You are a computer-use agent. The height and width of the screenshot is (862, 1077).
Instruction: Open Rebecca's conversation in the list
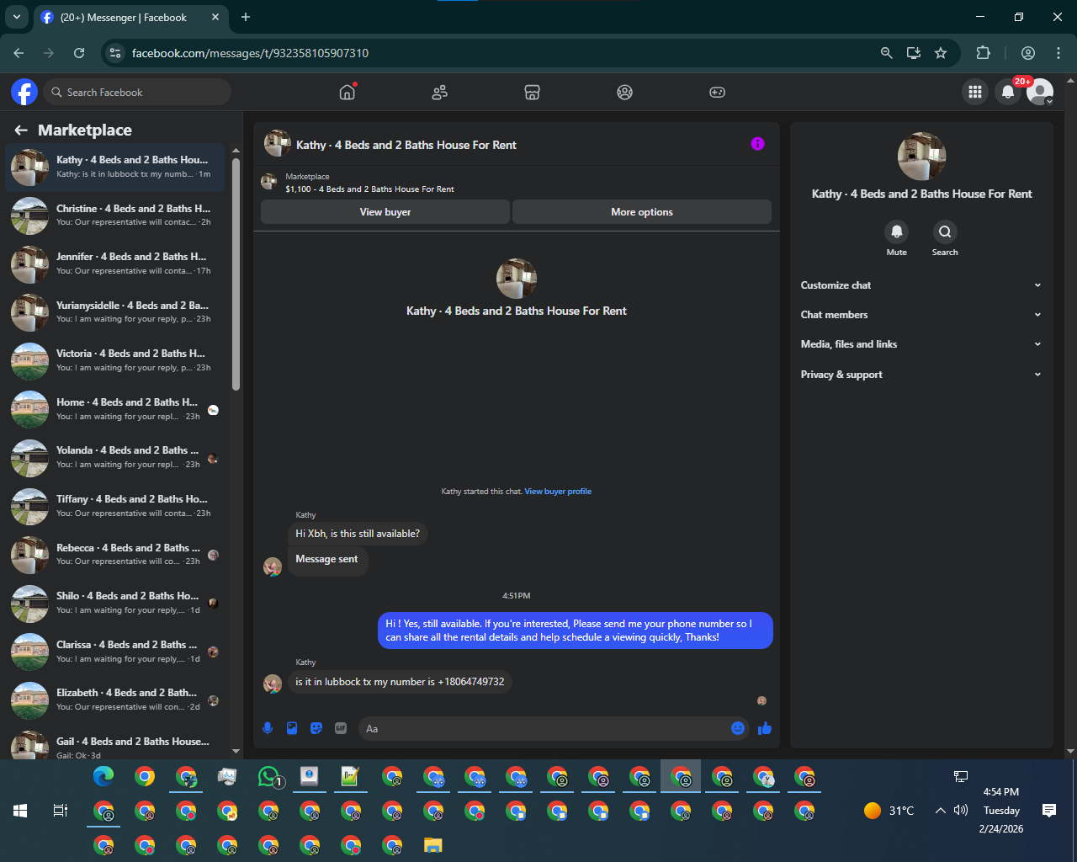115,555
